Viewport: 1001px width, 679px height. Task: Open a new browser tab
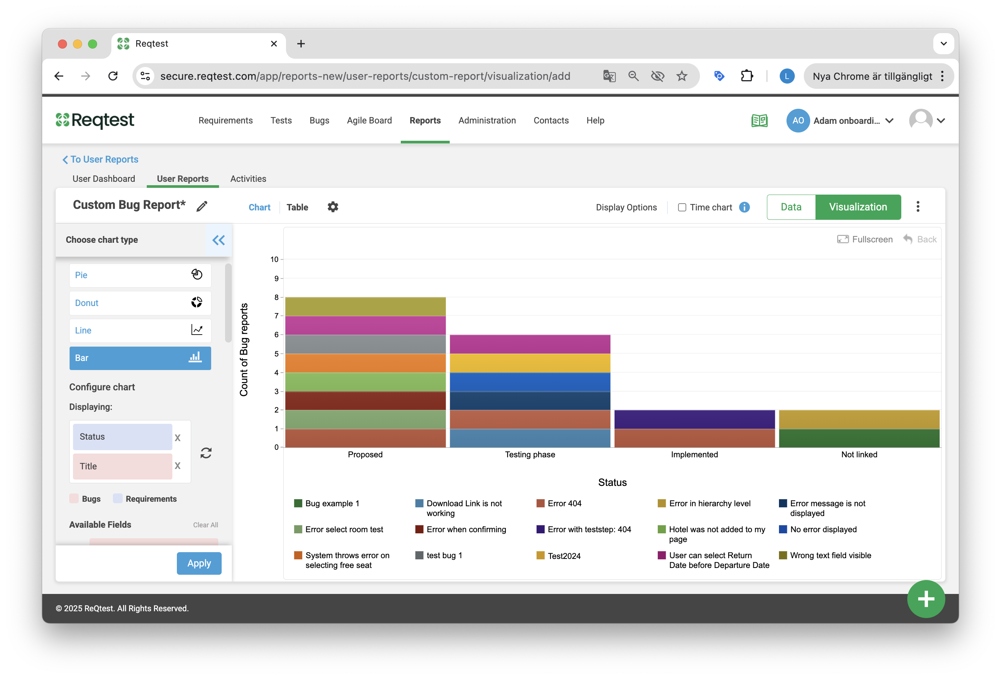pos(301,44)
